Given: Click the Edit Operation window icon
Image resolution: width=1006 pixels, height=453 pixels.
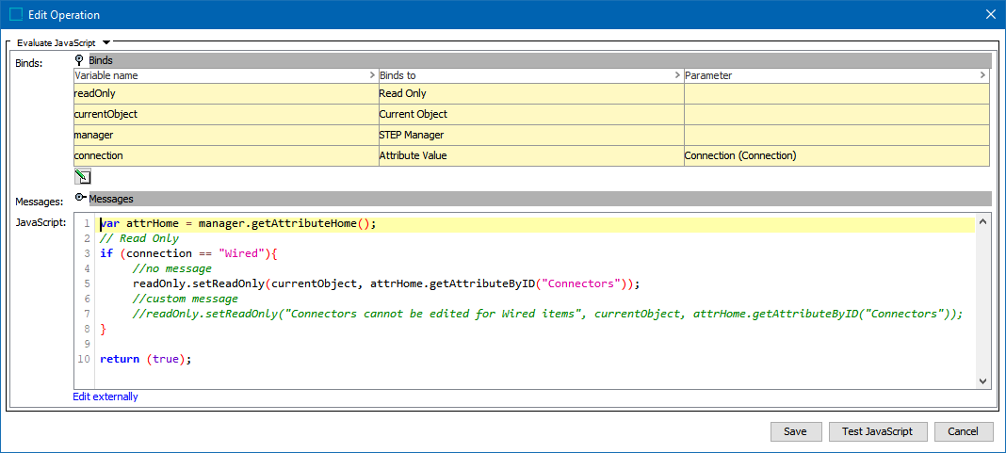Looking at the screenshot, I should 16,14.
